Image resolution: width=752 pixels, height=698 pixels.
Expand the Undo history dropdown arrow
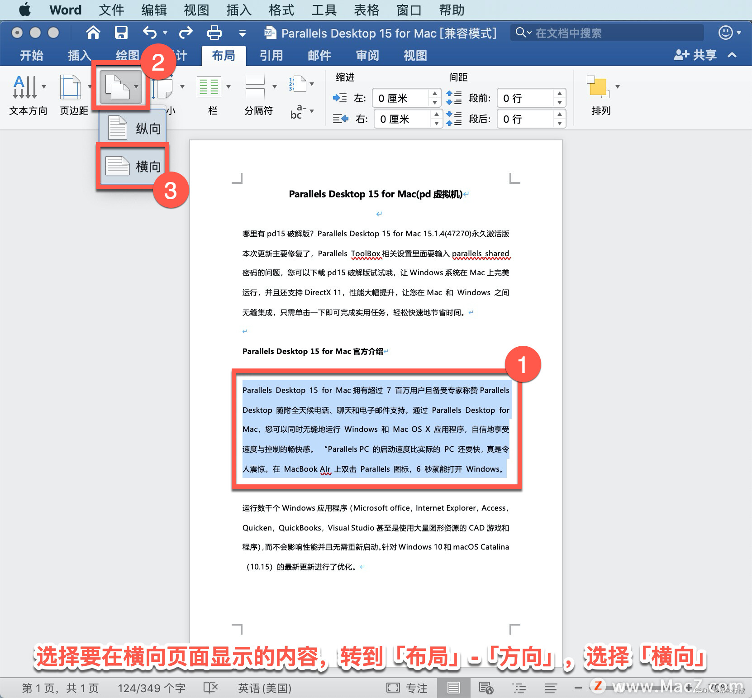165,33
